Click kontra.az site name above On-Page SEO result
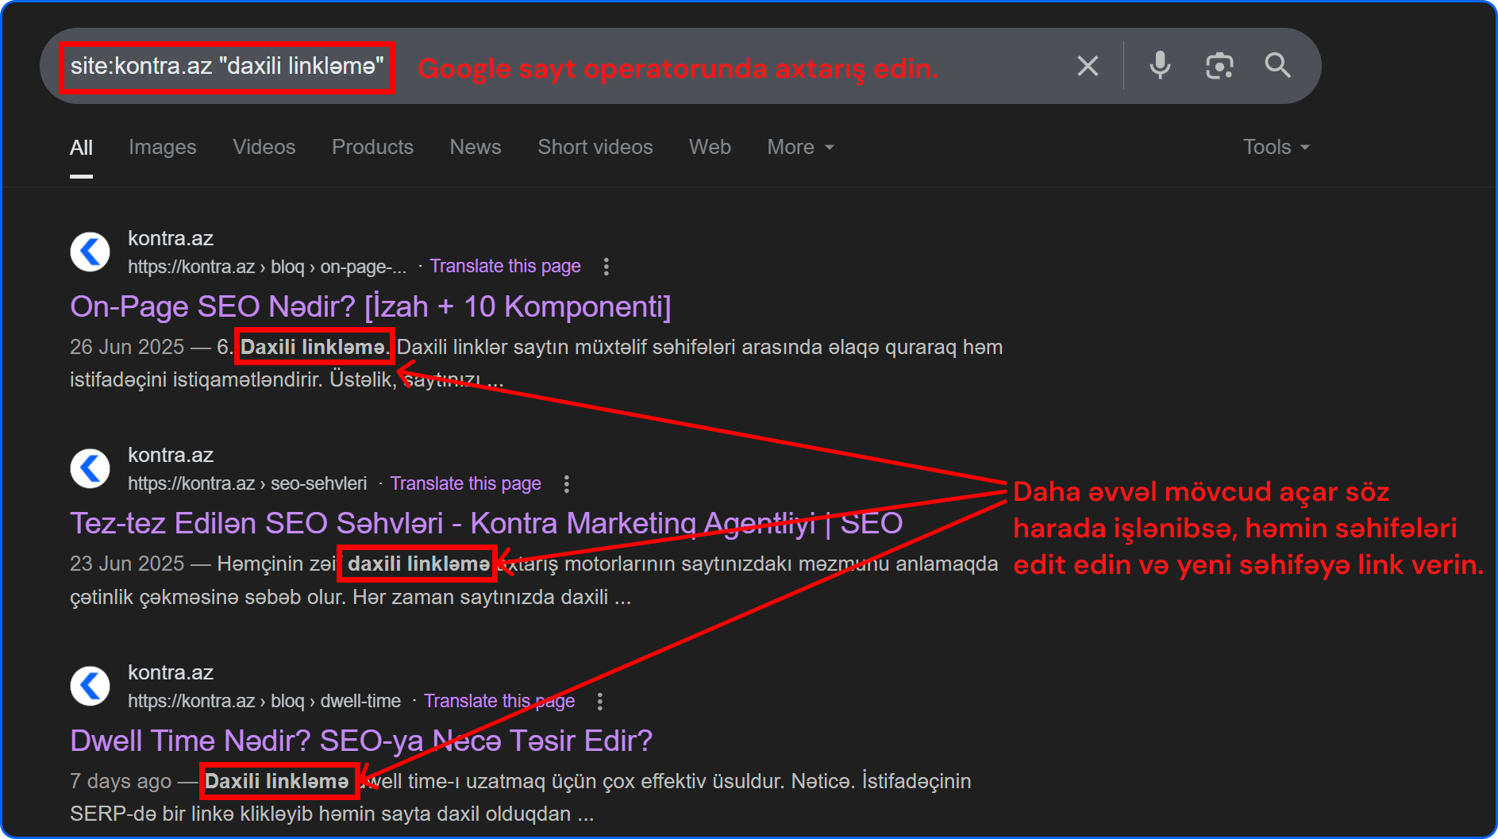 coord(171,239)
